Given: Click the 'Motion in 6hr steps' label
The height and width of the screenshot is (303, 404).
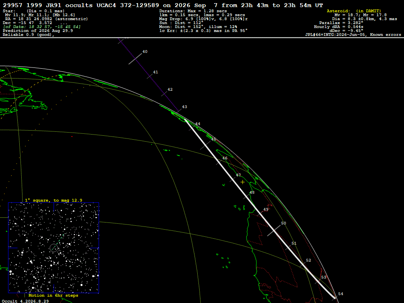Looking at the screenshot, I should tap(53, 295).
